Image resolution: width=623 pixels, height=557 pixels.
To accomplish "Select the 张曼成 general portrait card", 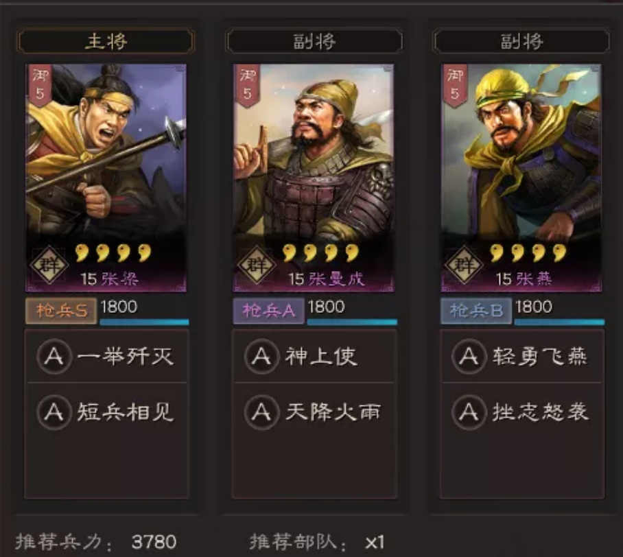I will tap(314, 178).
